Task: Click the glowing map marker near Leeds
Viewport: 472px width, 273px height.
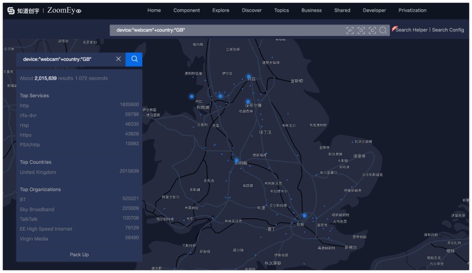Action: (x=249, y=77)
